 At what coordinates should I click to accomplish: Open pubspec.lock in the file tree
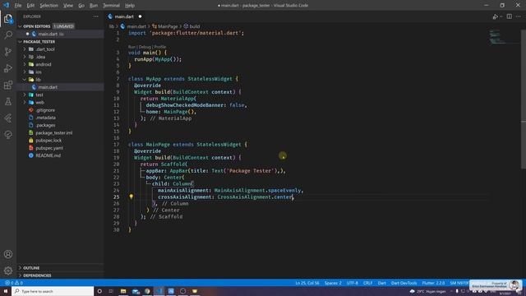pos(48,141)
